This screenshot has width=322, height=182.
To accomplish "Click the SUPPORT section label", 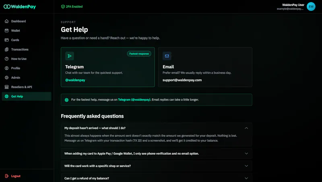I will (x=68, y=22).
